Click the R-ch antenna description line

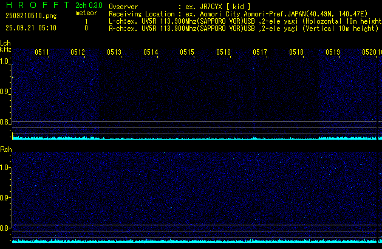point(243,27)
